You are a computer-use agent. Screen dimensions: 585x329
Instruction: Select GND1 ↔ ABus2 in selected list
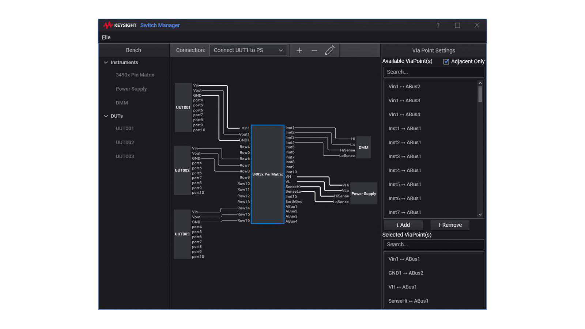406,273
